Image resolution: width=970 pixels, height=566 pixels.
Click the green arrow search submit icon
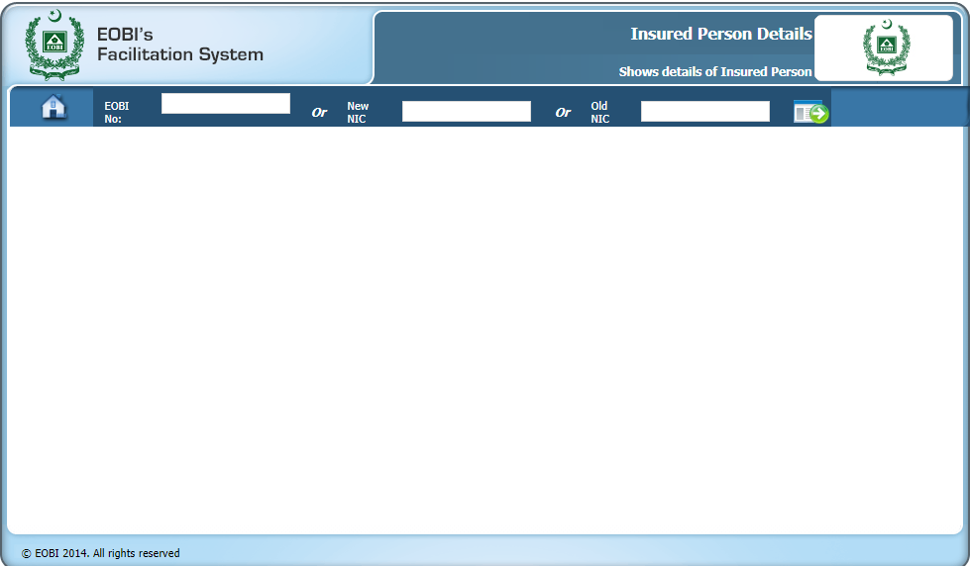coord(811,112)
